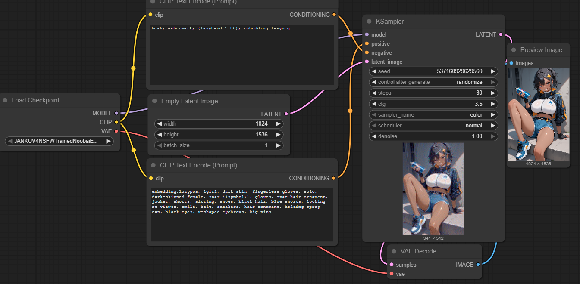Click the cfg value 3.5

(478, 104)
